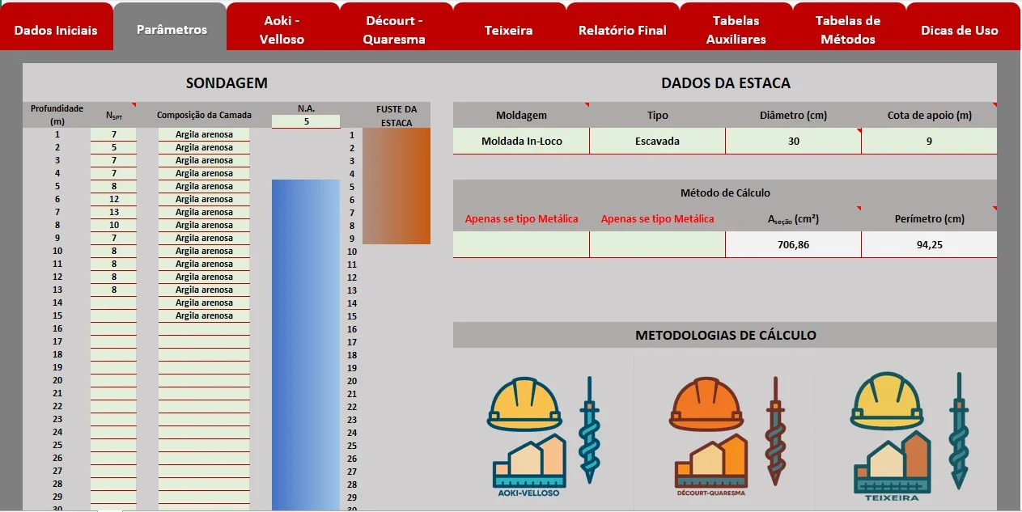Select the Perímetro value 94,25 cell
The height and width of the screenshot is (512, 1022).
(x=929, y=244)
